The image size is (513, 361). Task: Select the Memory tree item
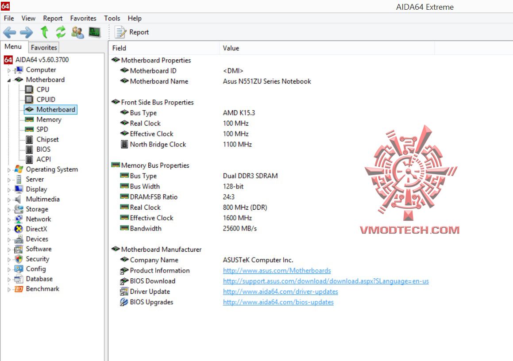pos(49,119)
